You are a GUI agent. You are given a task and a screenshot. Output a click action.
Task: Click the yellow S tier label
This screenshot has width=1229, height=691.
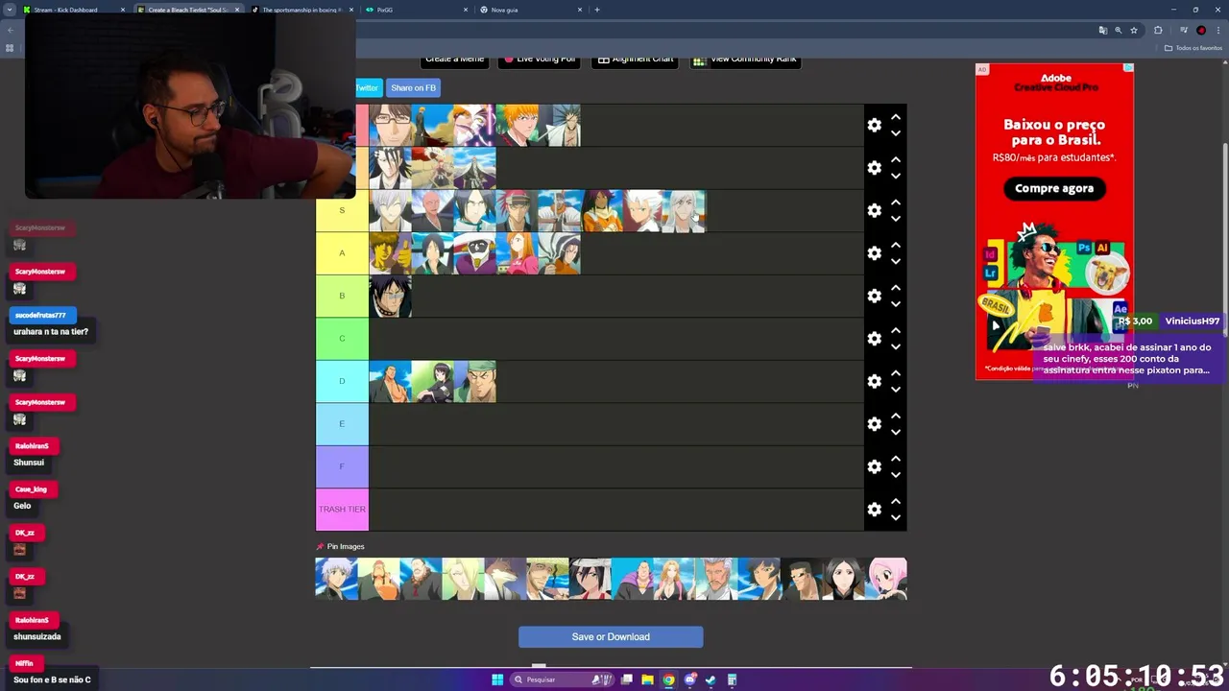pyautogui.click(x=342, y=210)
